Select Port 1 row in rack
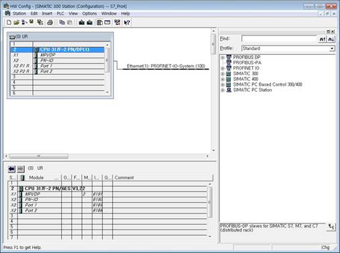This screenshot has height=253, width=340. [58, 66]
